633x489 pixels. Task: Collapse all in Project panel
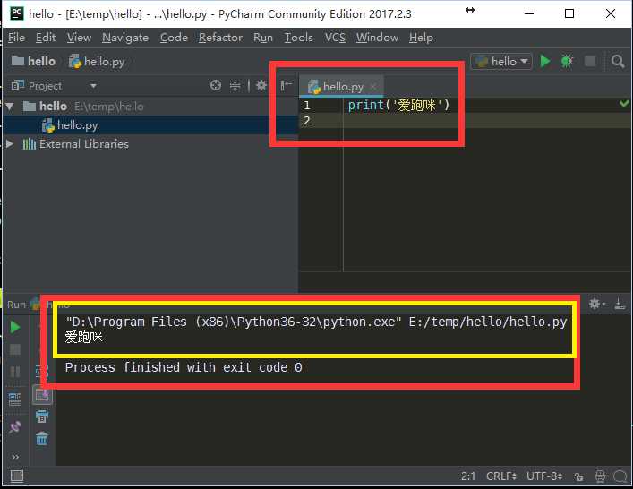pos(235,85)
